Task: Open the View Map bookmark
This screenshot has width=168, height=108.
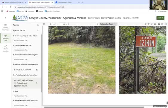Action: click(10, 11)
